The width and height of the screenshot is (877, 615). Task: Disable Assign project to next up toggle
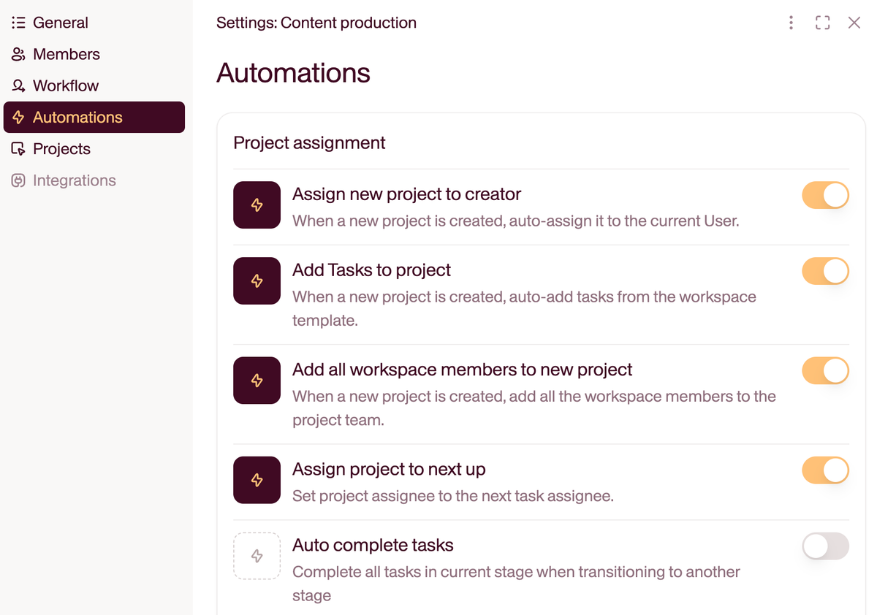pyautogui.click(x=825, y=470)
